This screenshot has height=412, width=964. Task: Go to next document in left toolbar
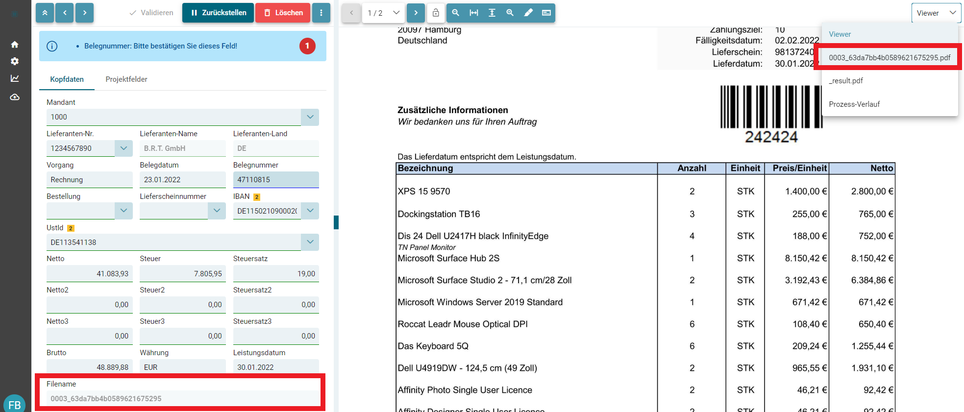(x=85, y=13)
